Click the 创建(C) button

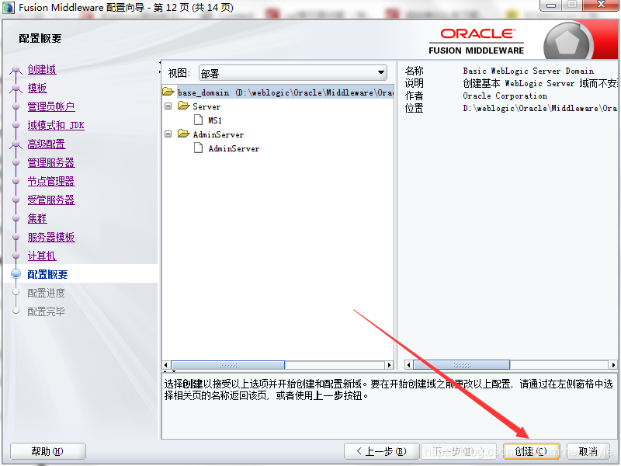point(531,451)
